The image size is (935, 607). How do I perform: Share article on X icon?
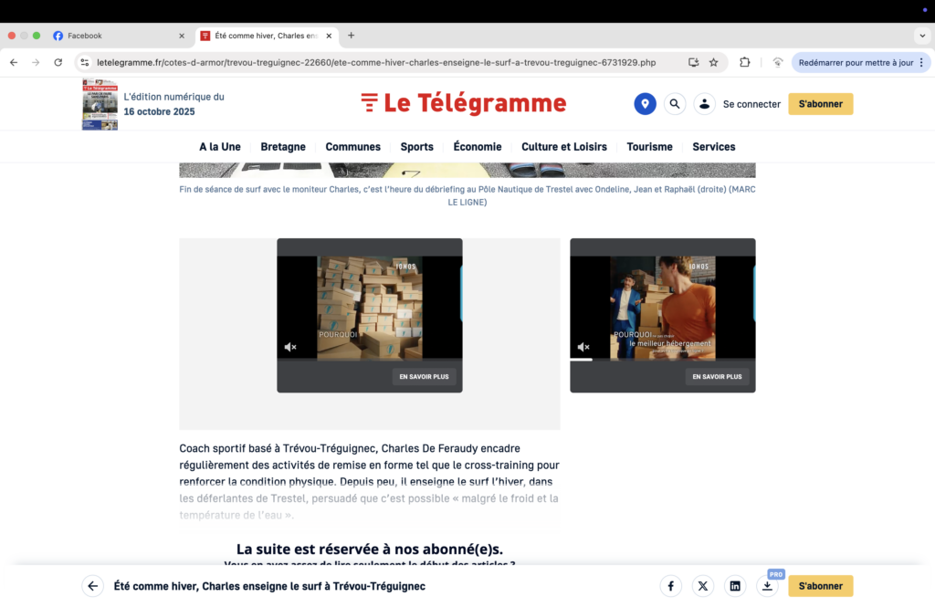702,586
